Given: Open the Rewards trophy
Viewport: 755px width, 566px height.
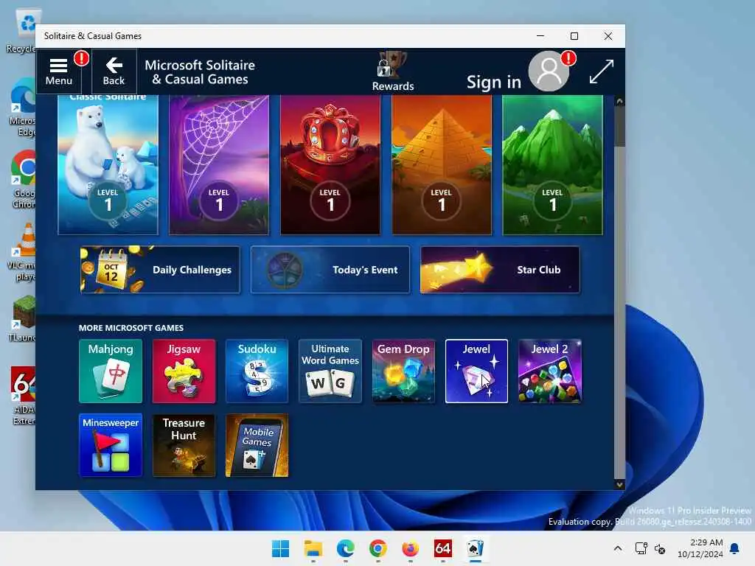Looking at the screenshot, I should (x=392, y=71).
